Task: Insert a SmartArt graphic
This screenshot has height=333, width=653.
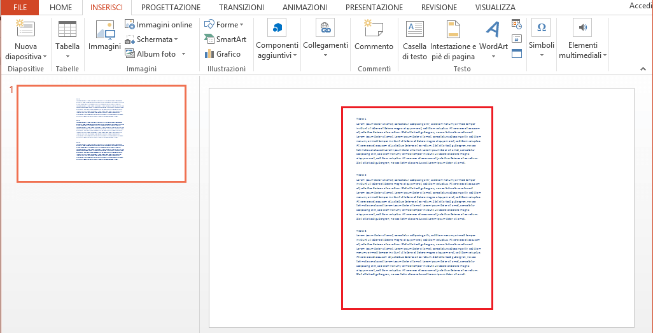Action: coord(225,39)
